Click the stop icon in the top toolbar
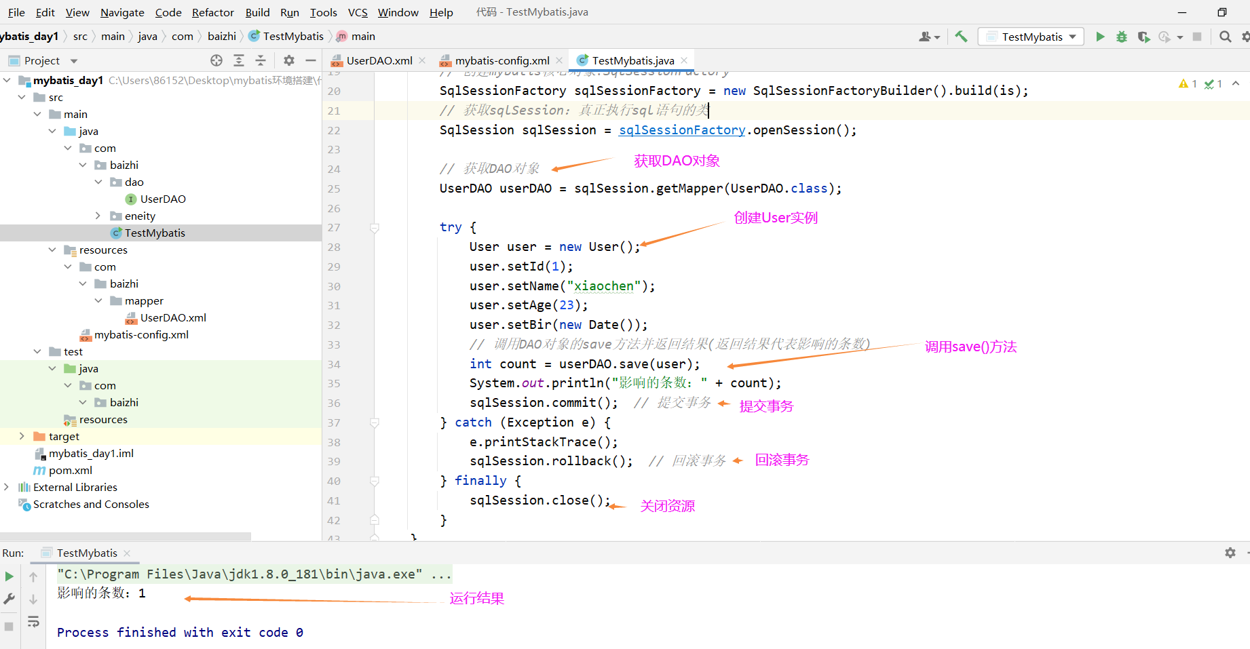Screen dimensions: 1250x649 (x=1197, y=37)
